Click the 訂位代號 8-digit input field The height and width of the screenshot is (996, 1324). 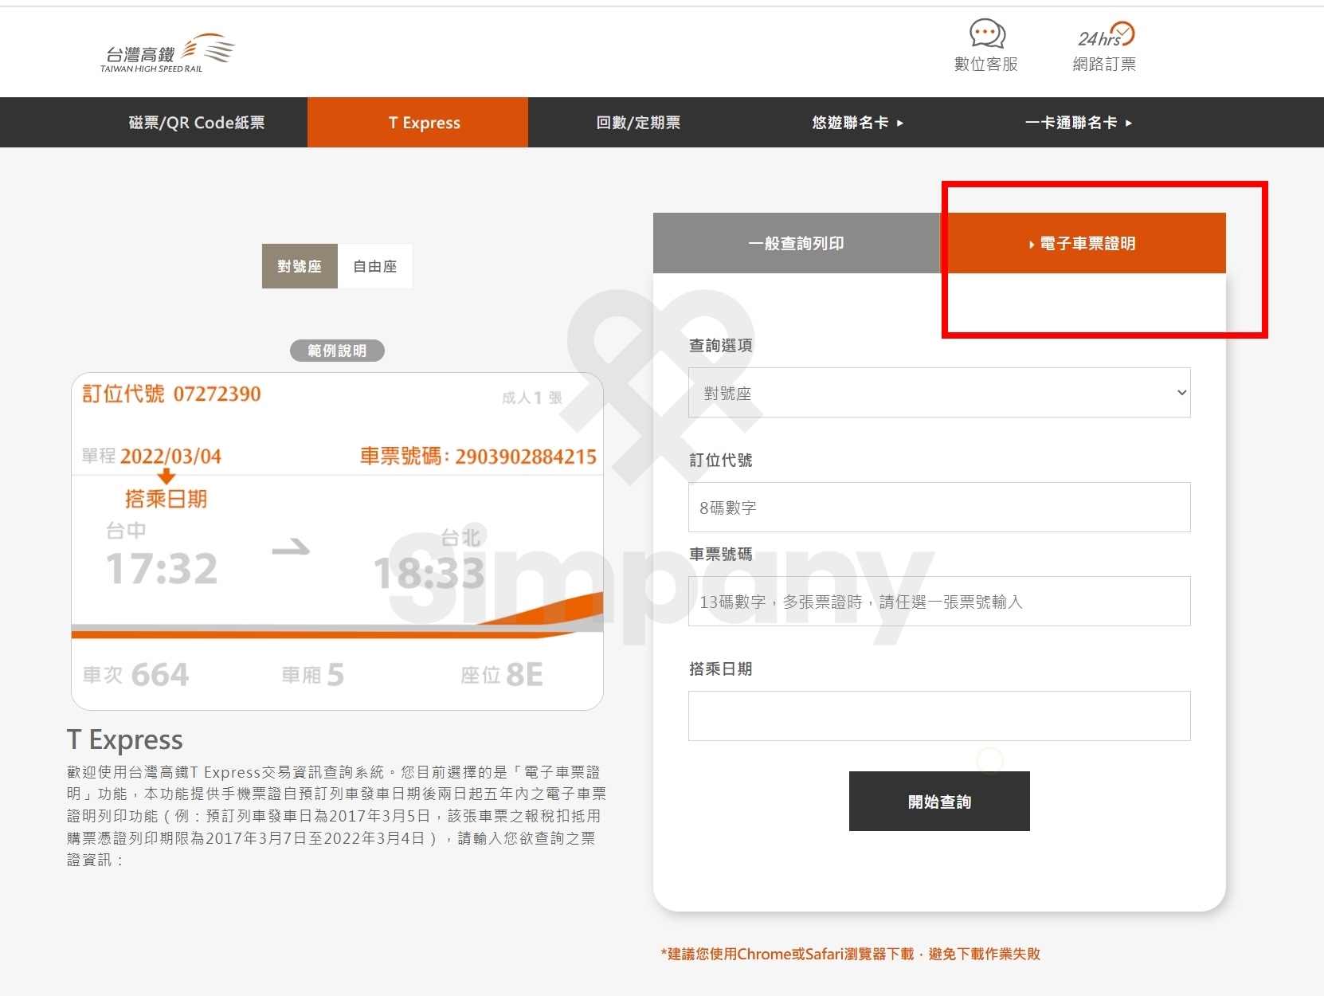pos(938,508)
